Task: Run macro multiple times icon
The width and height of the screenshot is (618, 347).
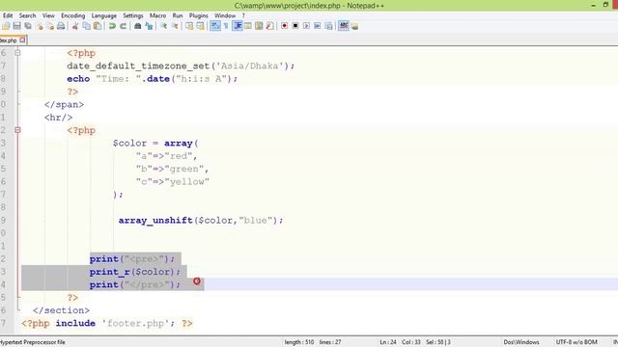Action: (318, 26)
